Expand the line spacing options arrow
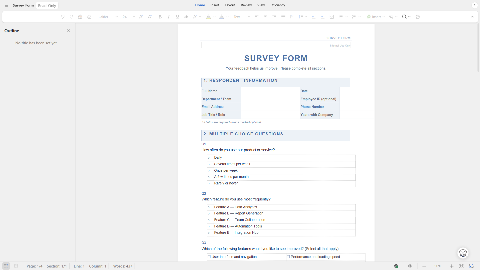The image size is (480, 270). coord(306,17)
